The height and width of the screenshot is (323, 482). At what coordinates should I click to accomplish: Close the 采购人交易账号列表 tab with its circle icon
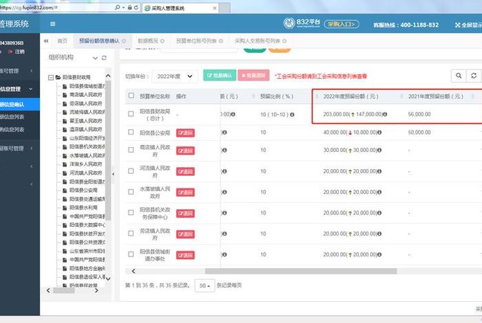coord(284,41)
